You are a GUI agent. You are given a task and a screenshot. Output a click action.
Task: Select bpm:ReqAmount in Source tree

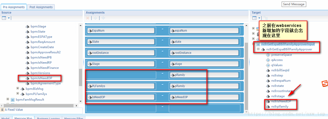pos(43,42)
